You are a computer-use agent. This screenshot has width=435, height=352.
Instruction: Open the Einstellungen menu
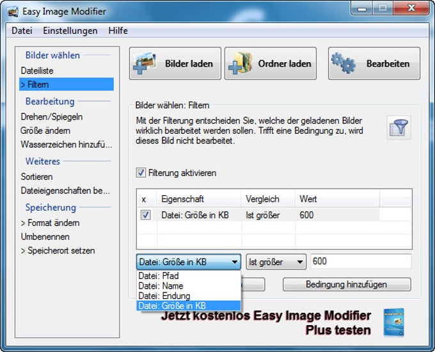70,31
